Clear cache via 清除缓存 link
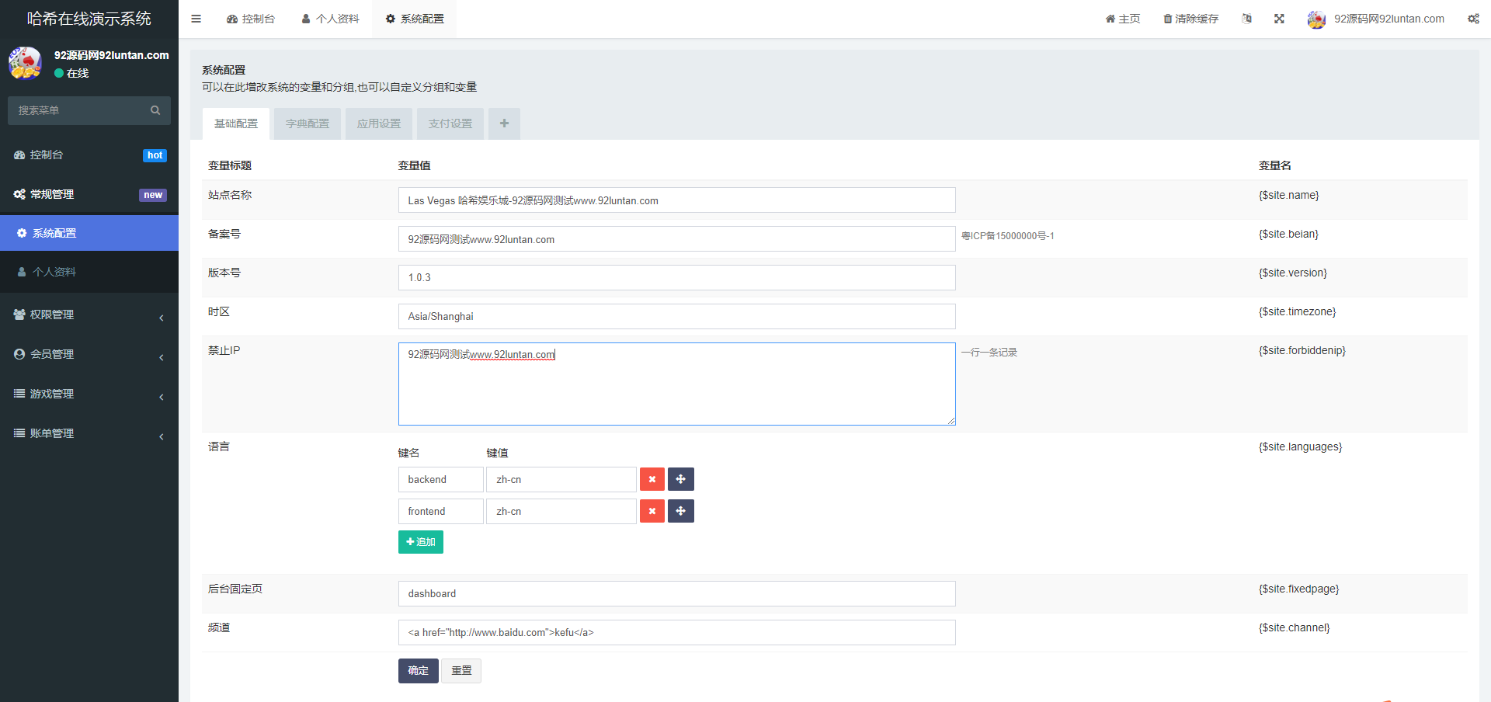The image size is (1491, 702). point(1190,19)
